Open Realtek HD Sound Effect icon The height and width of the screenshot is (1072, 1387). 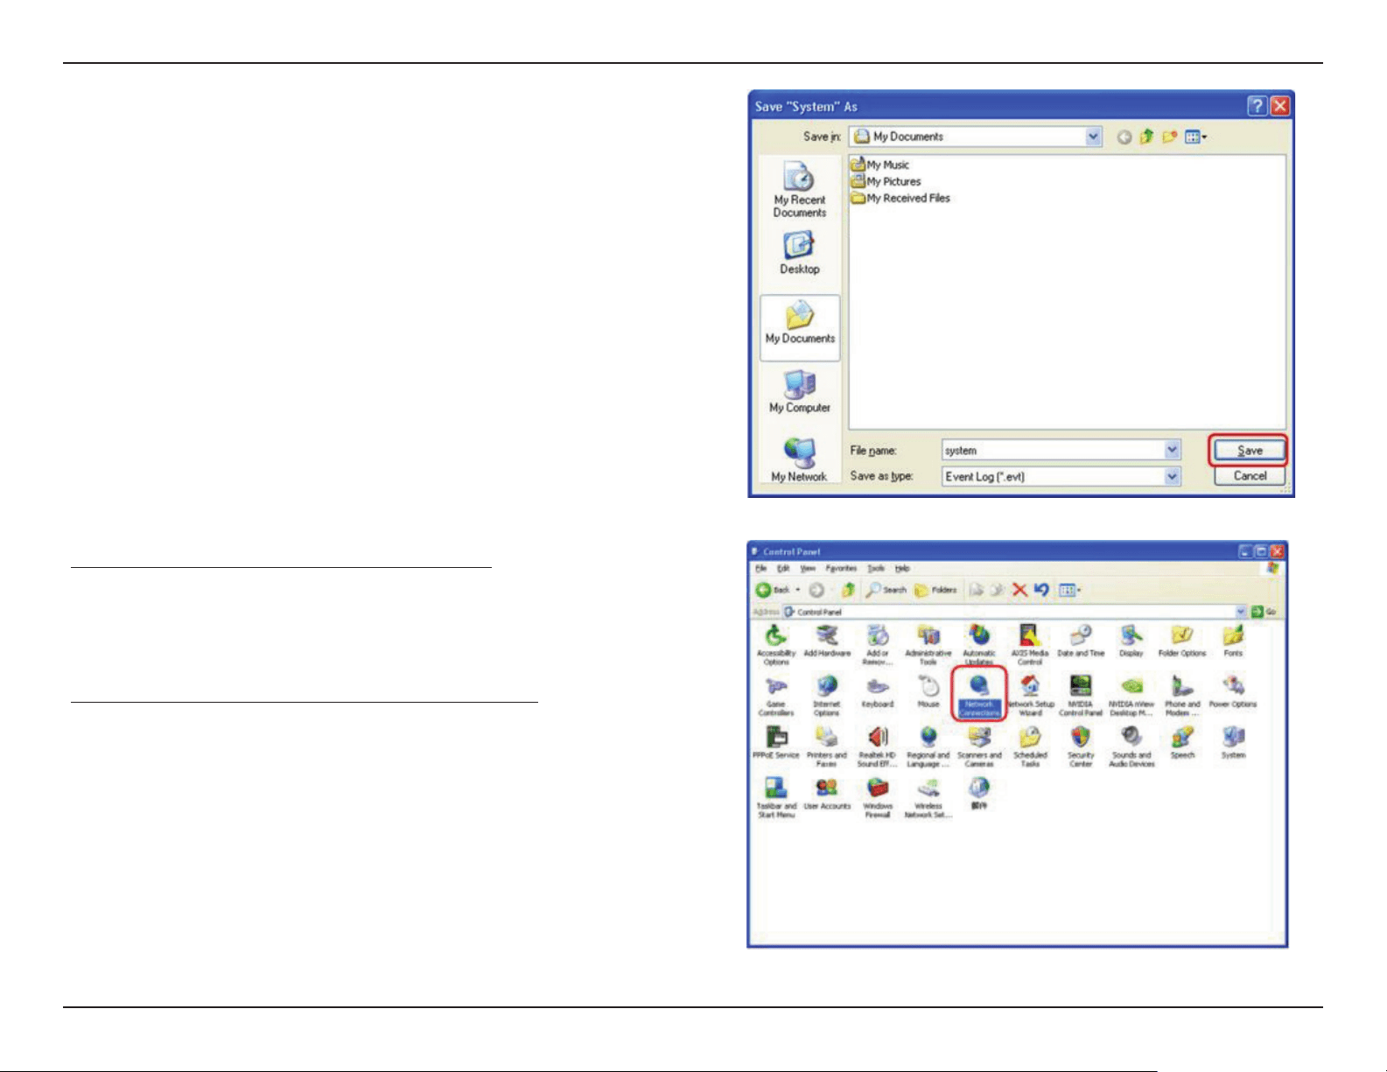click(878, 746)
